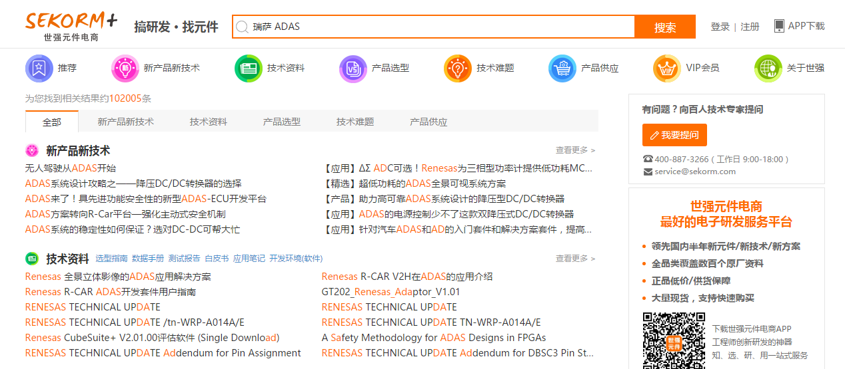This screenshot has width=845, height=369.
Task: Click the phone icon beside APP下载
Action: click(x=779, y=26)
